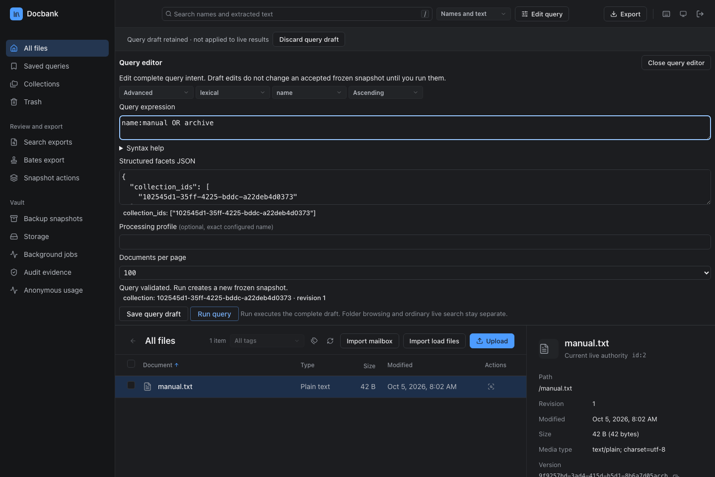Click the Processing profile input field

point(415,242)
